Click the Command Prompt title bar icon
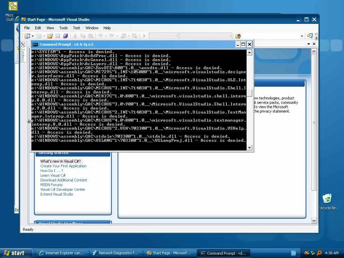The image size is (344, 258). (35, 45)
